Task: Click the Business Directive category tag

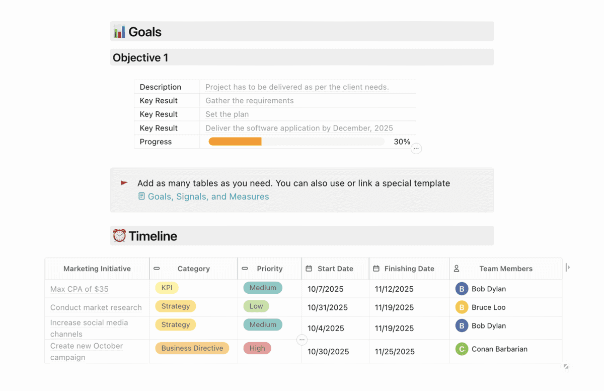Action: pyautogui.click(x=192, y=348)
